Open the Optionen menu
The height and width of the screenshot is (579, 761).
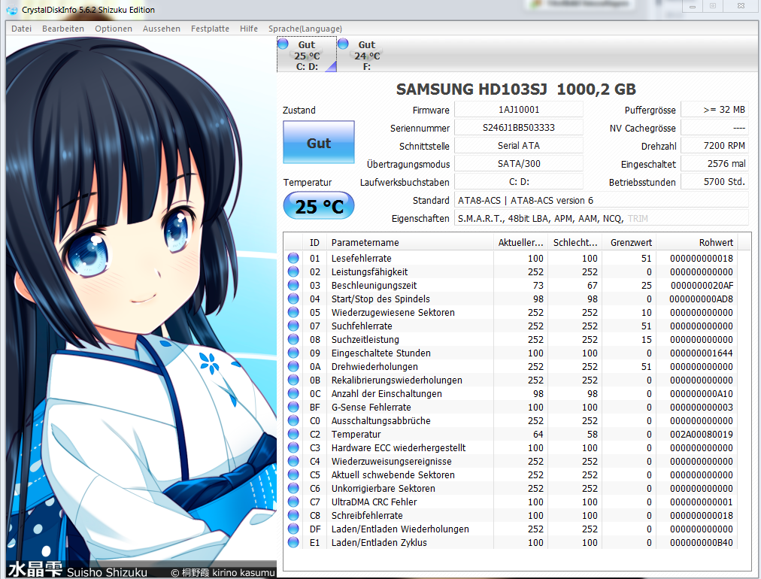114,29
